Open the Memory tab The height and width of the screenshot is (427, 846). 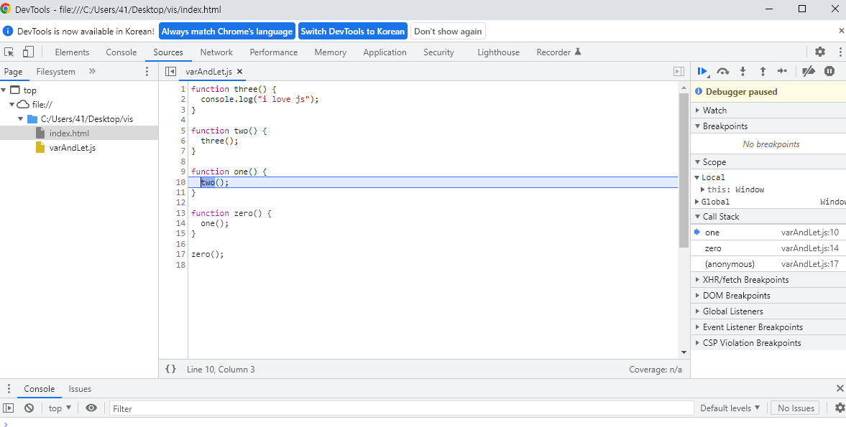330,52
